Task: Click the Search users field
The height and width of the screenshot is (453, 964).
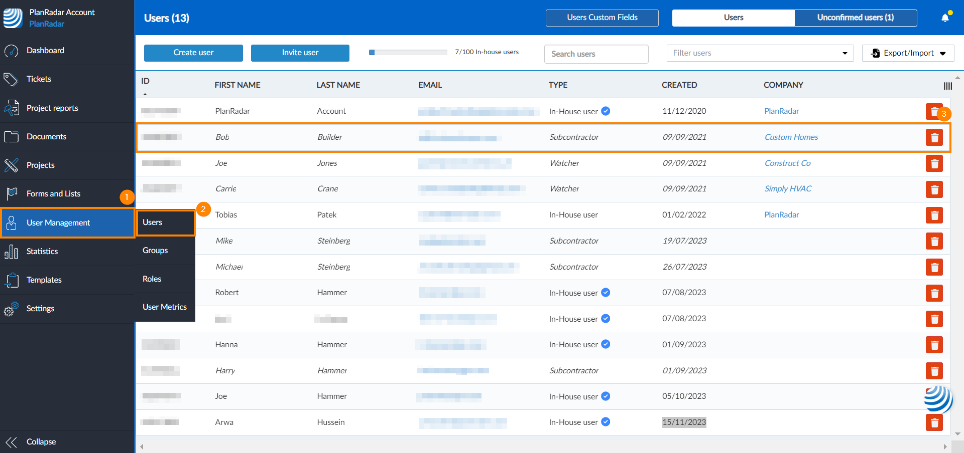Action: point(596,54)
